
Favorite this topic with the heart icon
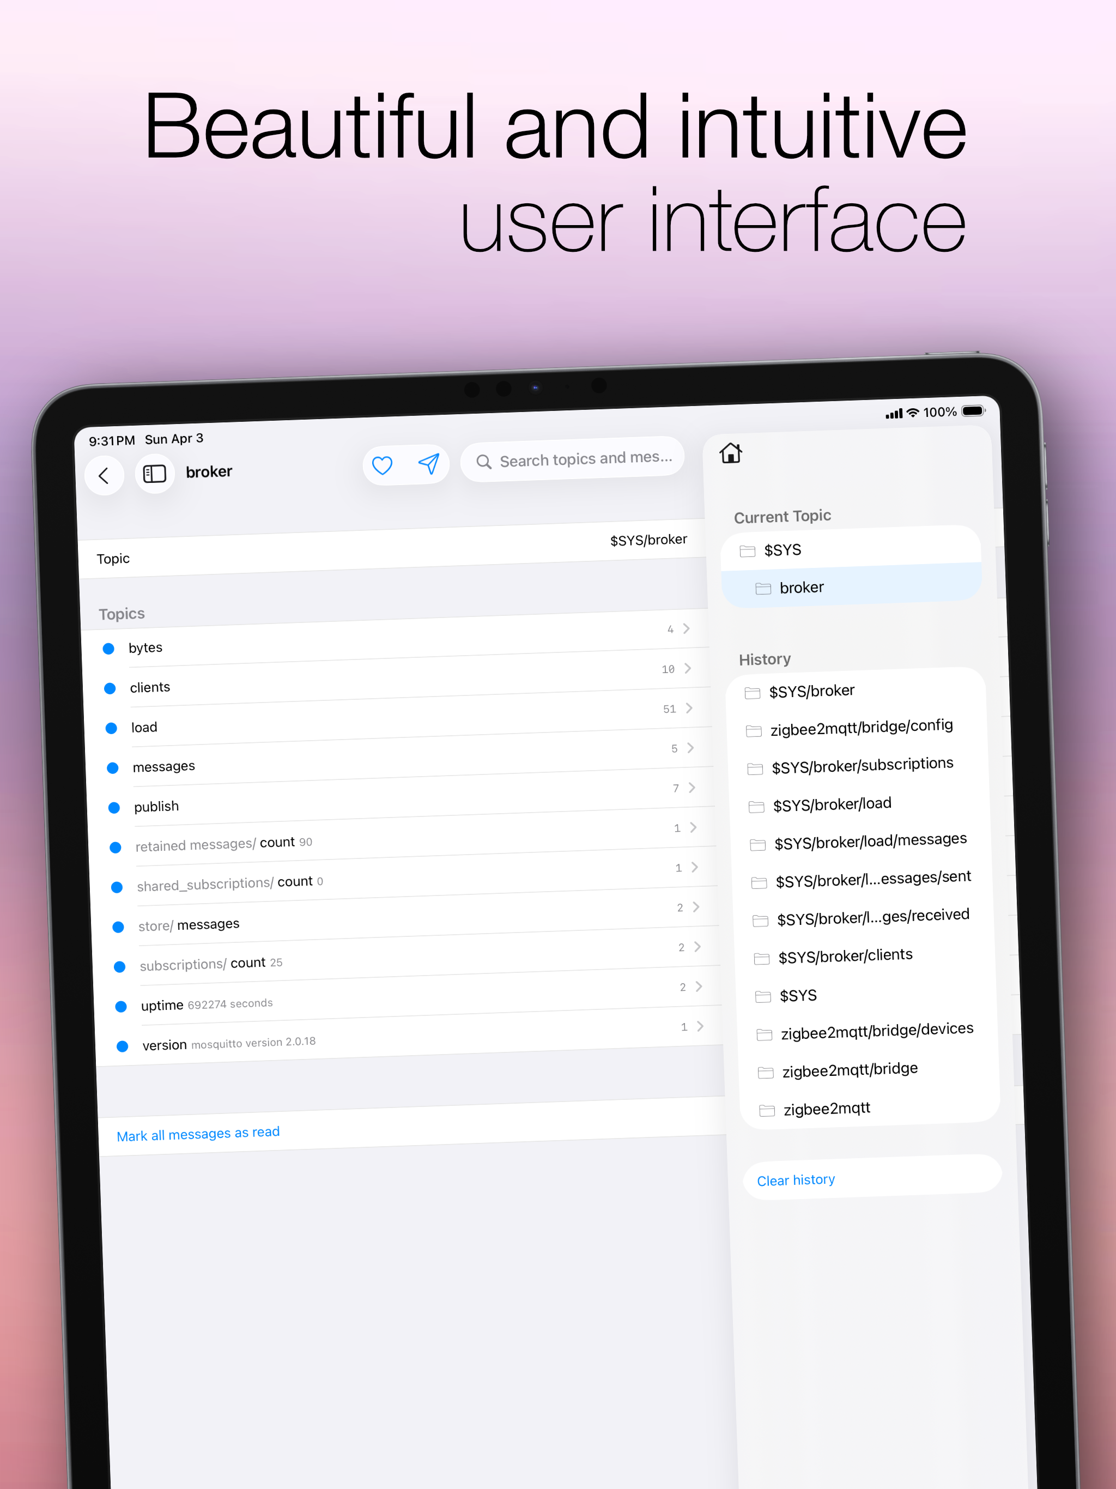click(383, 465)
